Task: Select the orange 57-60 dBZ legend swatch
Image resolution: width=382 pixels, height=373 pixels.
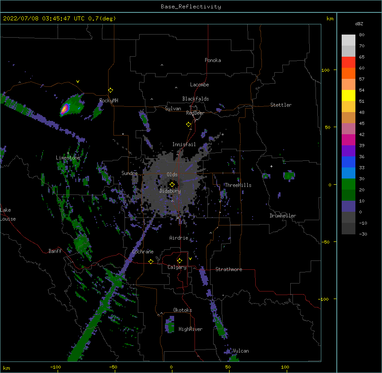Action: coord(348,73)
